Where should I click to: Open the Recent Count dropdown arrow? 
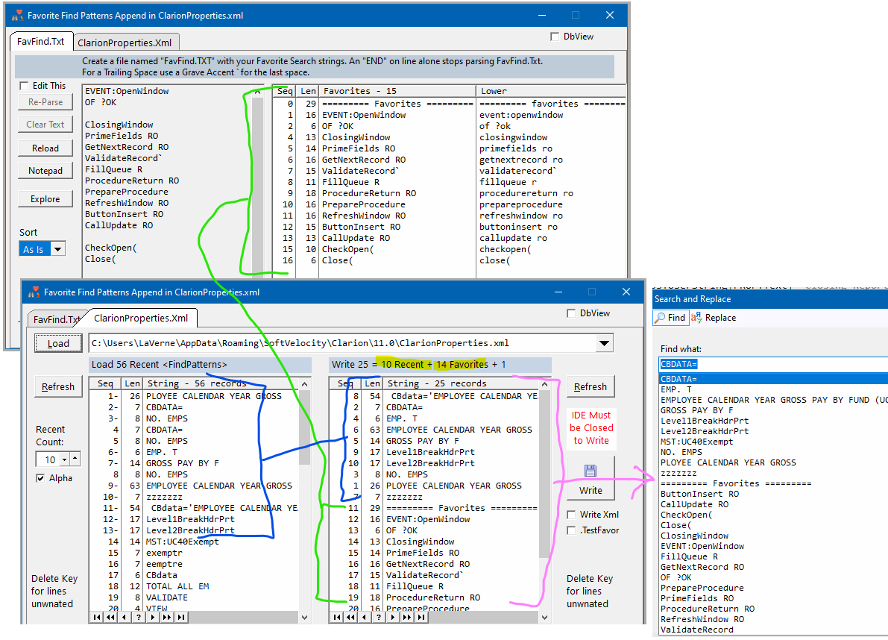[x=63, y=459]
